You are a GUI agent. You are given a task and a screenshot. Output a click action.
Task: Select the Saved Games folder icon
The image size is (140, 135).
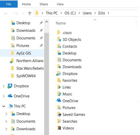[x=59, y=114]
